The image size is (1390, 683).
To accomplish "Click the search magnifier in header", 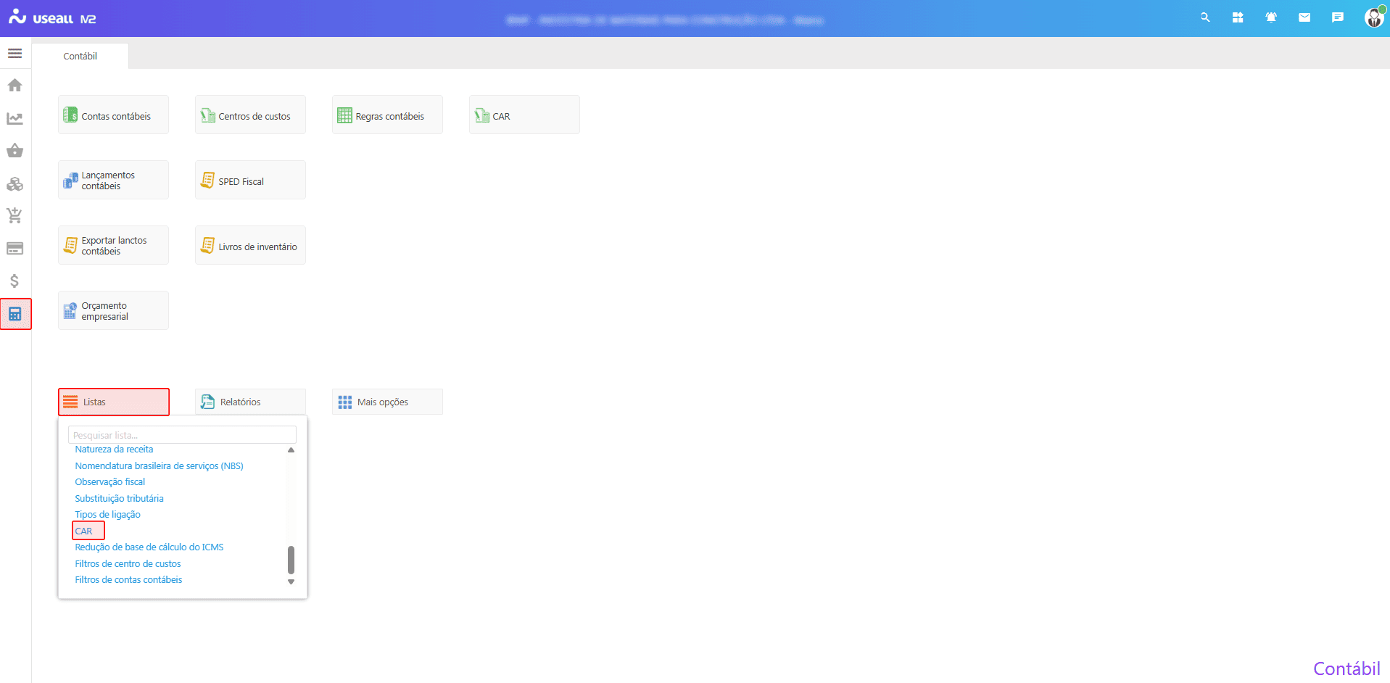I will coord(1204,17).
